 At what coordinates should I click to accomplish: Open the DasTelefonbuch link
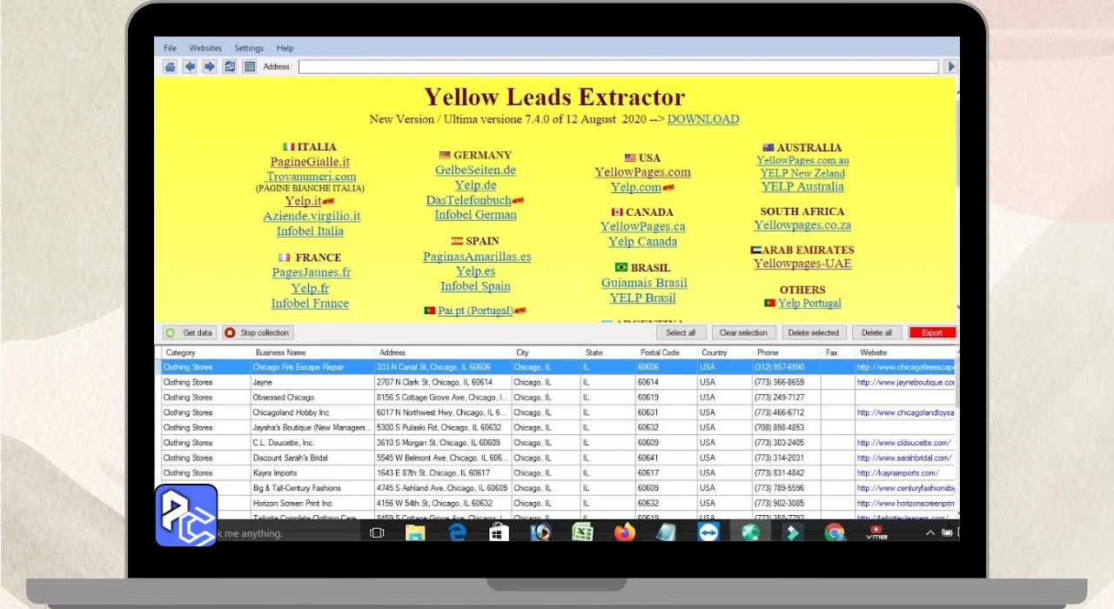click(x=468, y=200)
